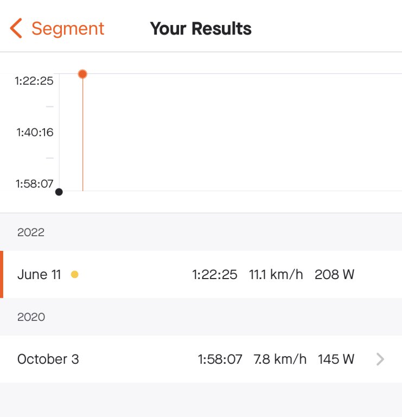Tap the 1:22:25 axis label on the chart
Screen dimensions: 402x417
pyautogui.click(x=34, y=81)
